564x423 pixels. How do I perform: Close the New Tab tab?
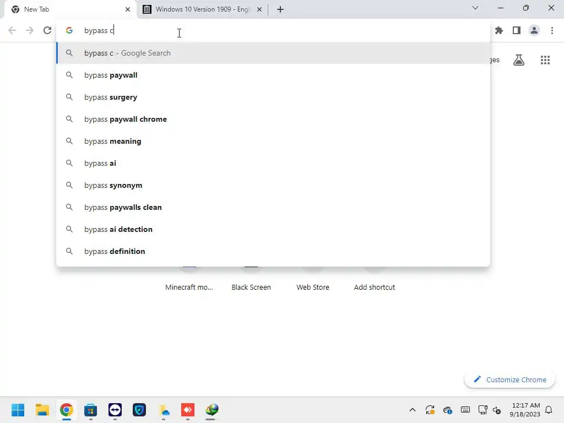click(128, 9)
